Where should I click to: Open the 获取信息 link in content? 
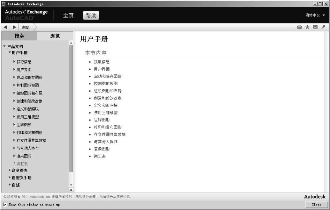coord(102,62)
